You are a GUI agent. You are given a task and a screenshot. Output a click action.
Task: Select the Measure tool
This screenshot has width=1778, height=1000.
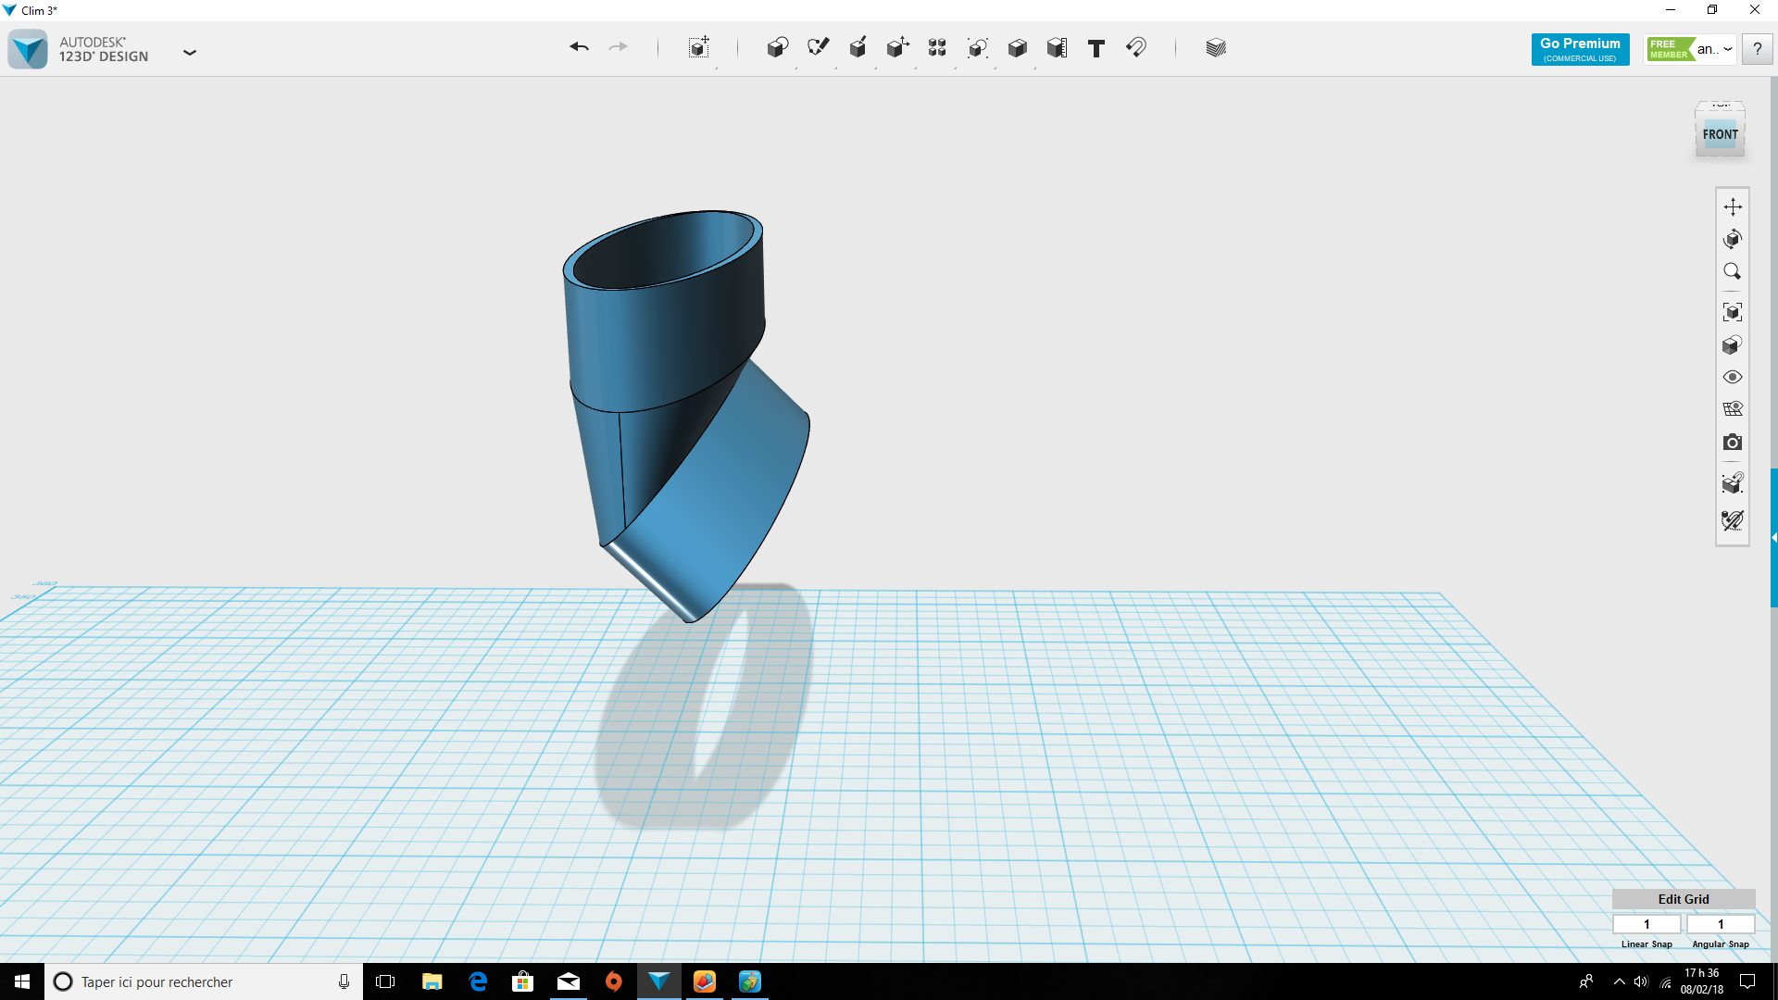1057,48
